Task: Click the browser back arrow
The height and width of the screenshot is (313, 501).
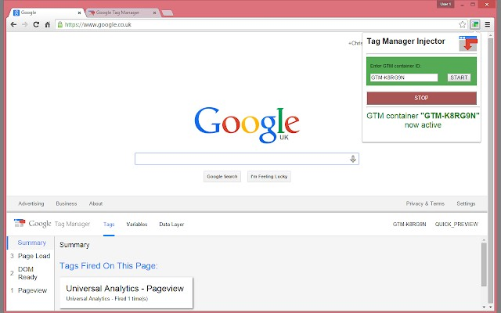Action: click(x=13, y=24)
